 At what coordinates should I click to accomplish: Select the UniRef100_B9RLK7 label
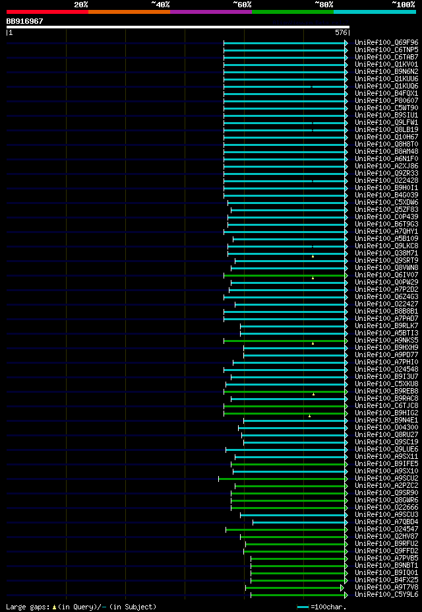(386, 326)
